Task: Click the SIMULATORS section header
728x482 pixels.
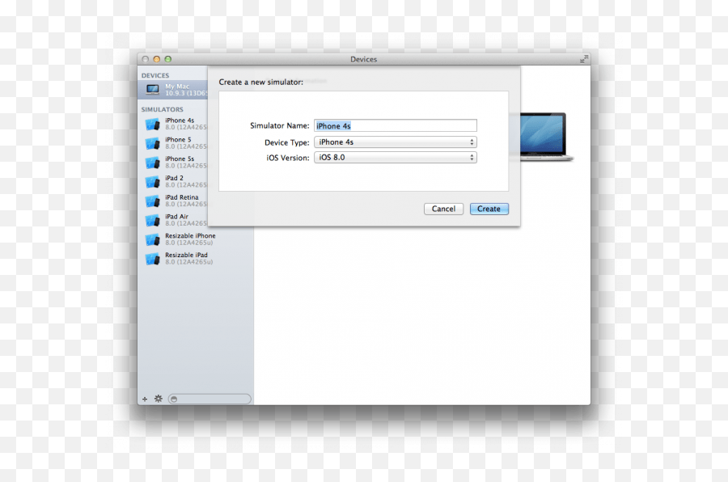Action: pyautogui.click(x=161, y=109)
